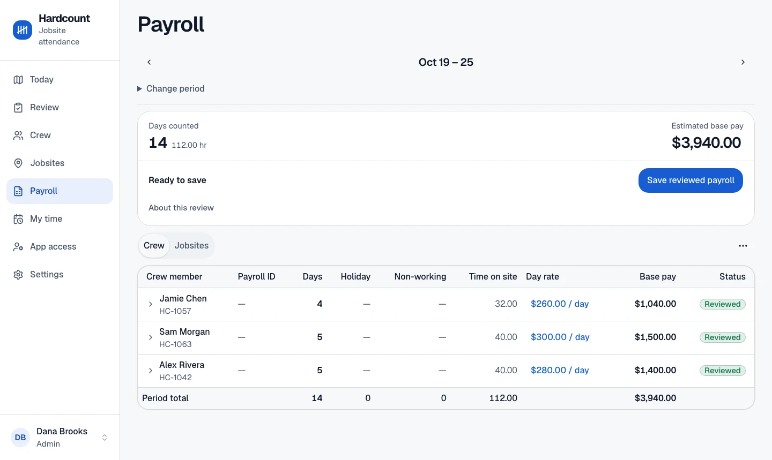The image size is (772, 460).
Task: Click Sam Morgan's $1,500.00 base pay
Action: click(x=655, y=337)
